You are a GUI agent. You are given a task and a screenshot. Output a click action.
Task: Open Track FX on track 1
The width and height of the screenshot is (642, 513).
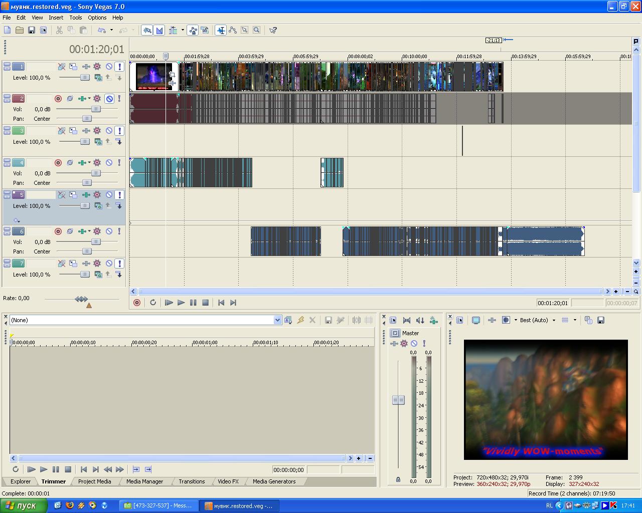click(97, 67)
